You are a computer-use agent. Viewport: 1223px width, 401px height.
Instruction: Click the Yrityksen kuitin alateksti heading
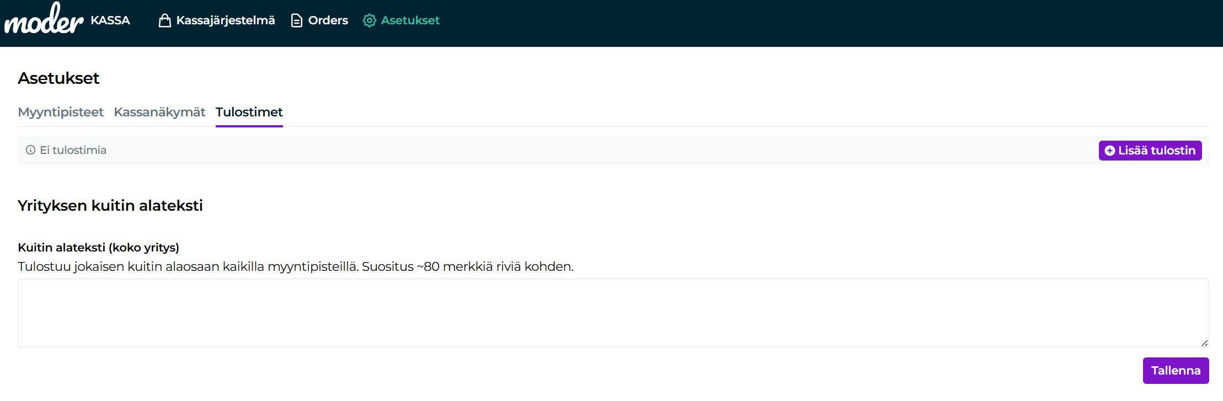click(110, 206)
